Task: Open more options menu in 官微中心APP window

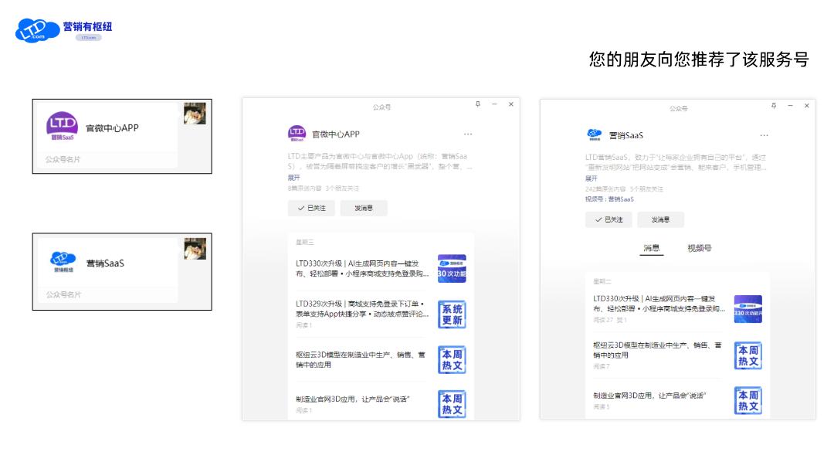Action: (468, 134)
